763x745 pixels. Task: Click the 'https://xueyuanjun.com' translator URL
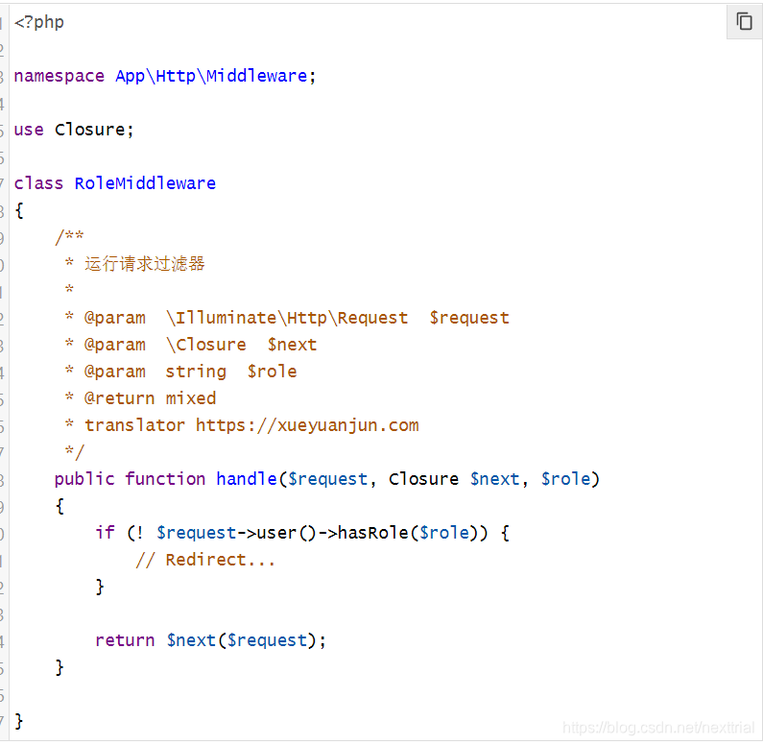[307, 426]
